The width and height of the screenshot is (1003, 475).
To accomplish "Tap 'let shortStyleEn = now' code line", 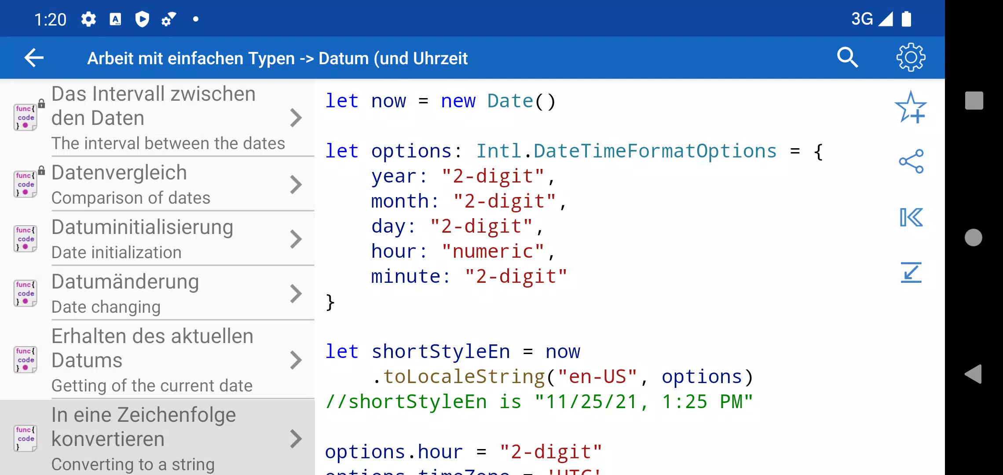I will tap(452, 352).
